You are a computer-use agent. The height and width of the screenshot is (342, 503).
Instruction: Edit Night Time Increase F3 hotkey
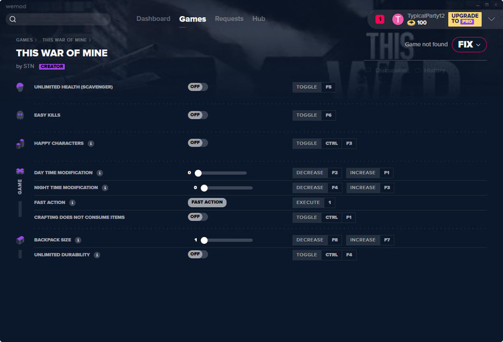pos(387,188)
